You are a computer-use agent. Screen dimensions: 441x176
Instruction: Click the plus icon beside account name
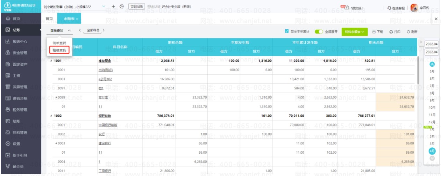pos(113,7)
